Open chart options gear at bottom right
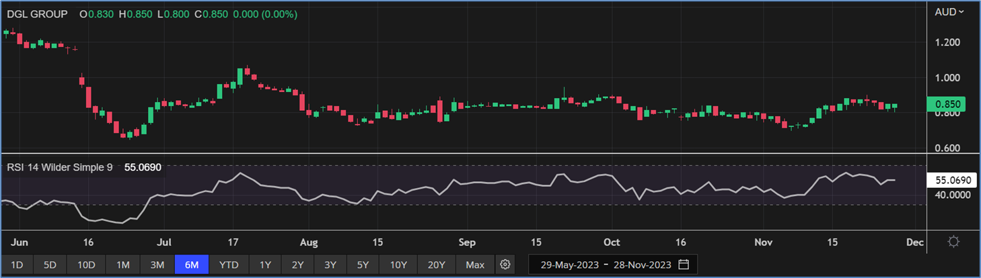 click(953, 242)
